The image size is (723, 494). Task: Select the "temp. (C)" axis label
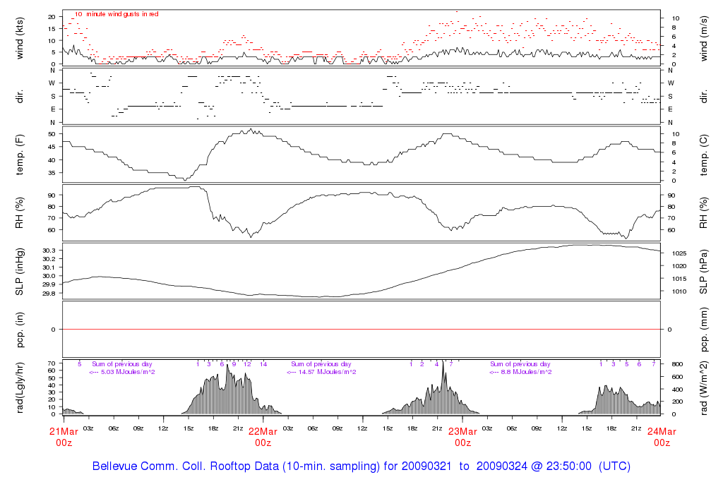click(704, 155)
